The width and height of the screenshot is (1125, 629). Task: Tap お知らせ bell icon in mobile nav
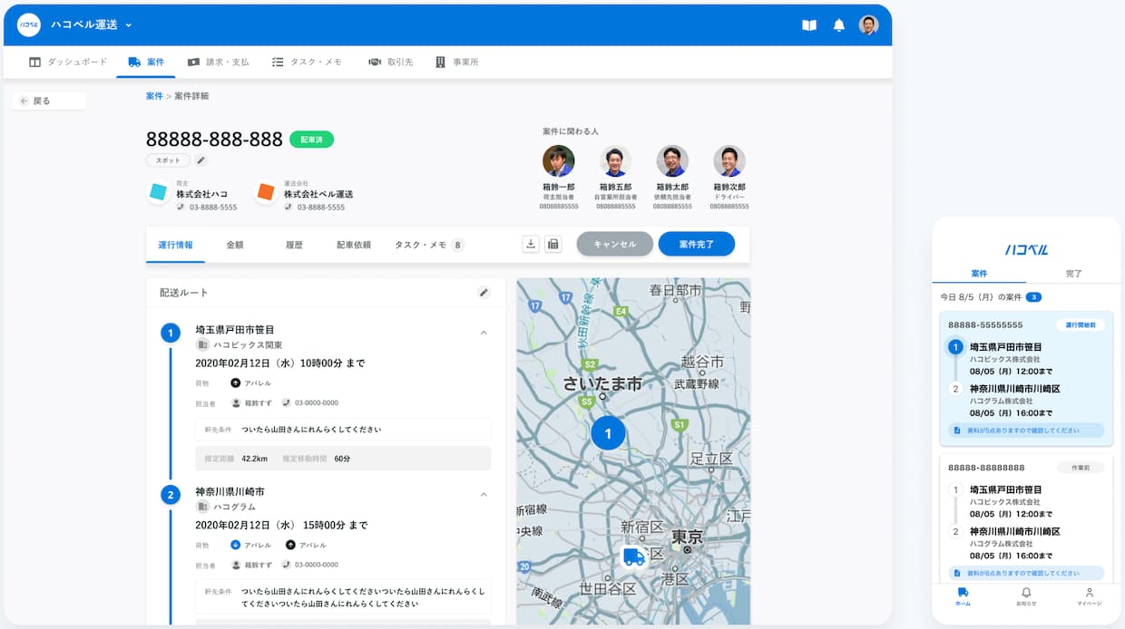click(x=1026, y=592)
